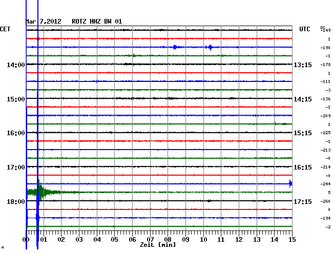Click the DC offset value "-214"

pos(325,167)
